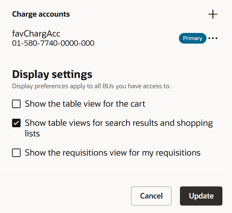Uncheck table views for search results checkbox

[x=16, y=123]
